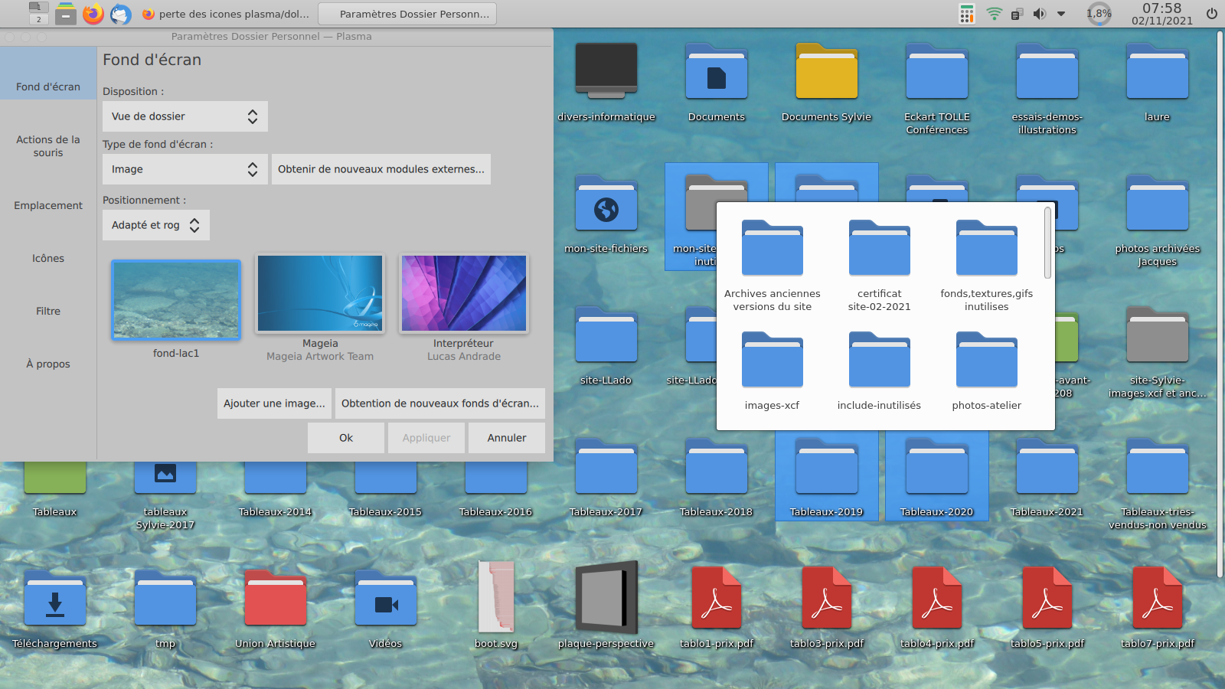Select the Interpréteur wallpaper thumbnail

464,294
